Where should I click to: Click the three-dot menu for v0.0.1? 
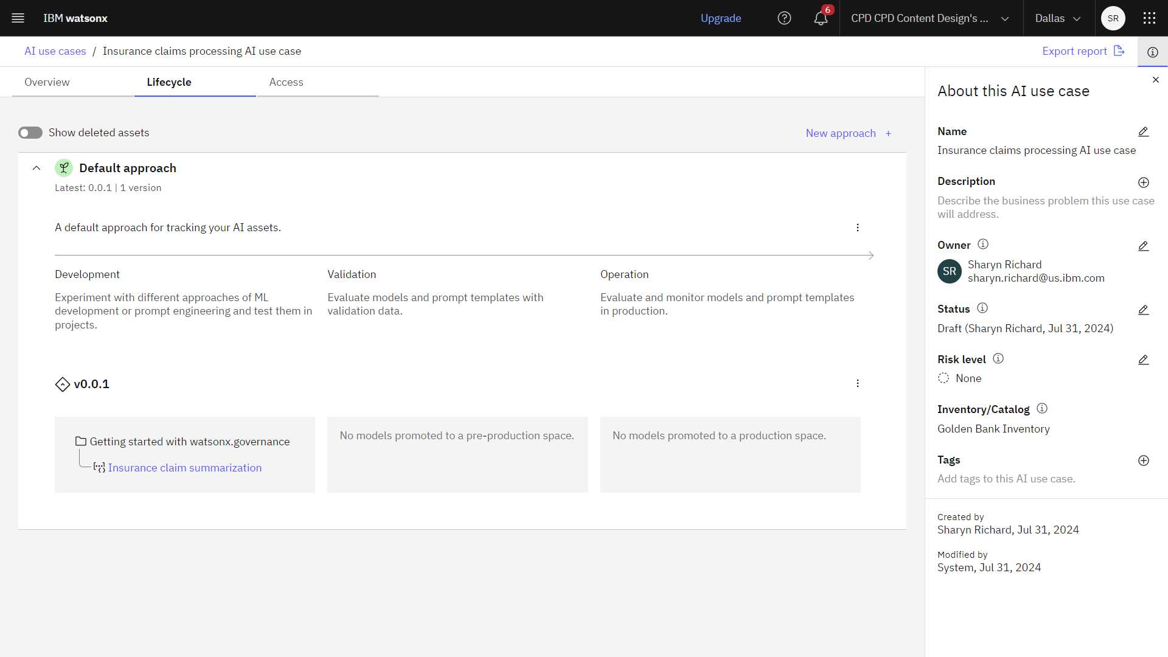858,383
